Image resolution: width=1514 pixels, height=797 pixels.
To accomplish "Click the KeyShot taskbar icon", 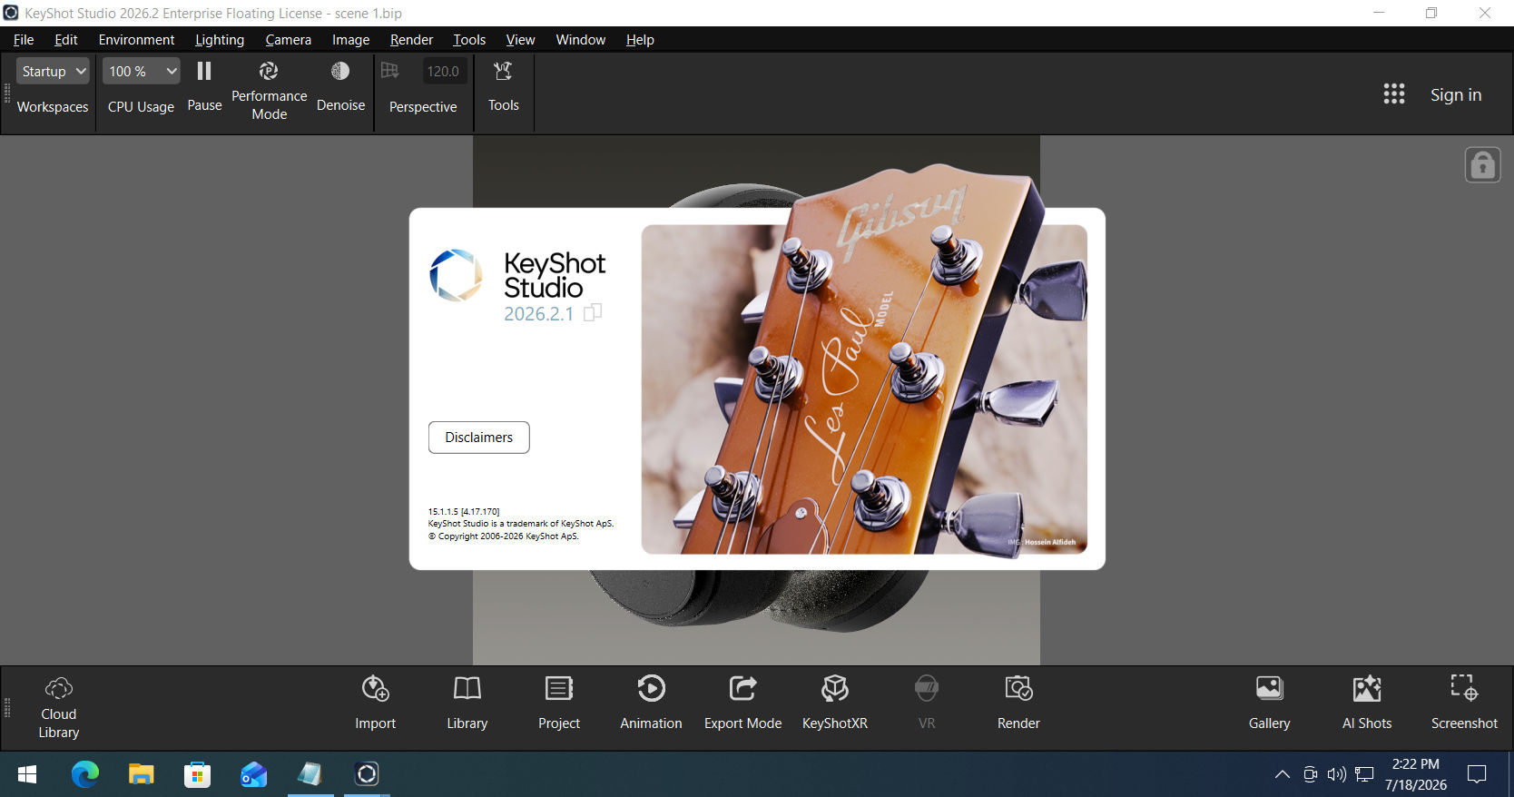I will point(367,774).
